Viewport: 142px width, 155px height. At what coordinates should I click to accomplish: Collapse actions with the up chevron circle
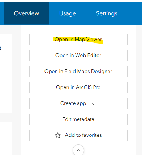[78, 150]
